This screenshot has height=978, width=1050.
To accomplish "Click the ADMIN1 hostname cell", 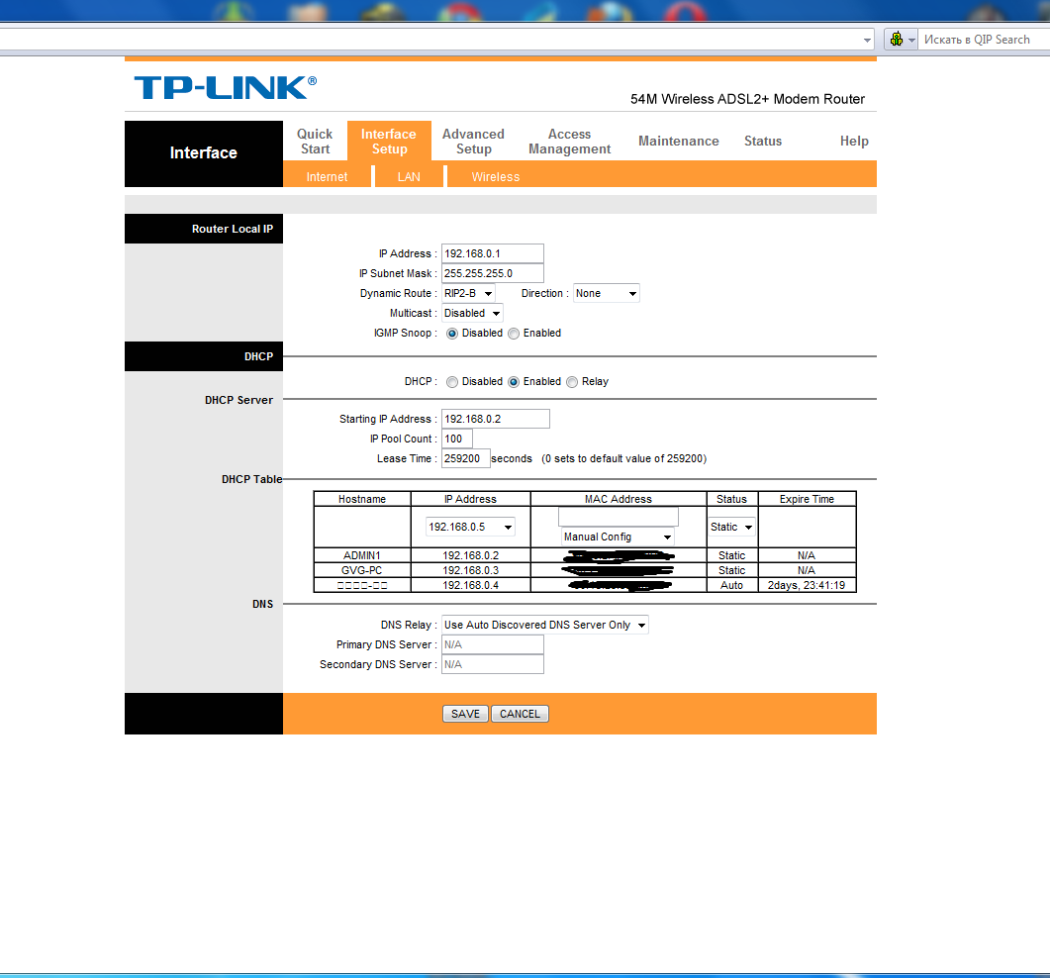I will [361, 555].
